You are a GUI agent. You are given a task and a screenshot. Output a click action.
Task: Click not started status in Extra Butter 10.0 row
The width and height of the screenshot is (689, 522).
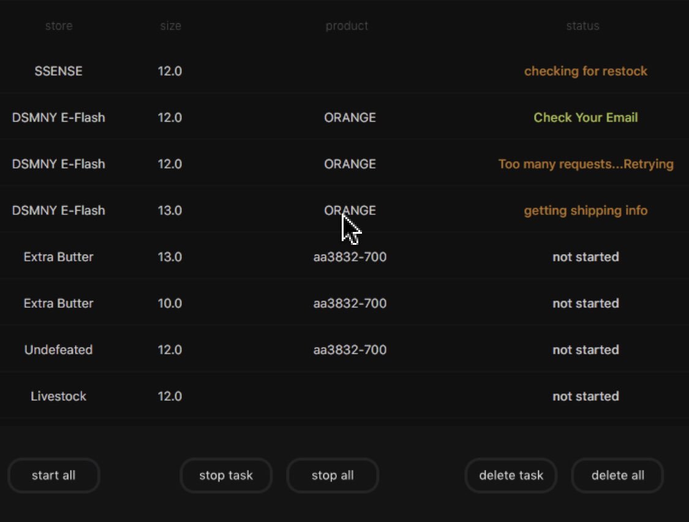pyautogui.click(x=585, y=304)
